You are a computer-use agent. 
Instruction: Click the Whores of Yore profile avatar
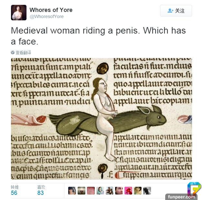19,13
